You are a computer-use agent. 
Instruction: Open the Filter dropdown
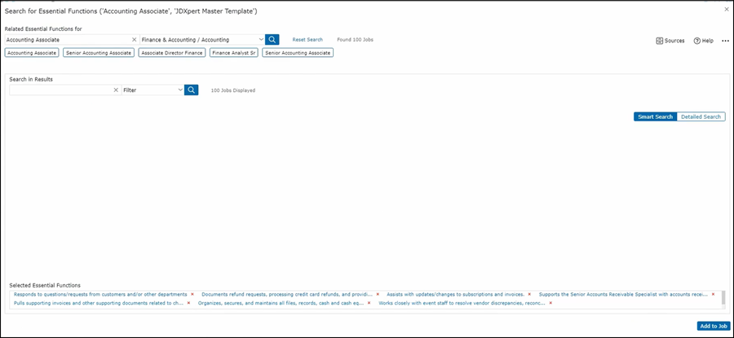[x=180, y=90]
